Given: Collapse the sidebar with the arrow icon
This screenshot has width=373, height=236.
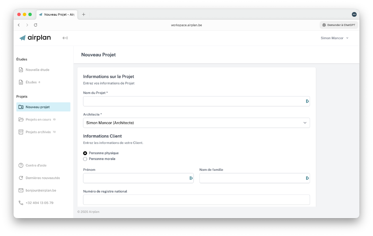Looking at the screenshot, I should pyautogui.click(x=65, y=38).
